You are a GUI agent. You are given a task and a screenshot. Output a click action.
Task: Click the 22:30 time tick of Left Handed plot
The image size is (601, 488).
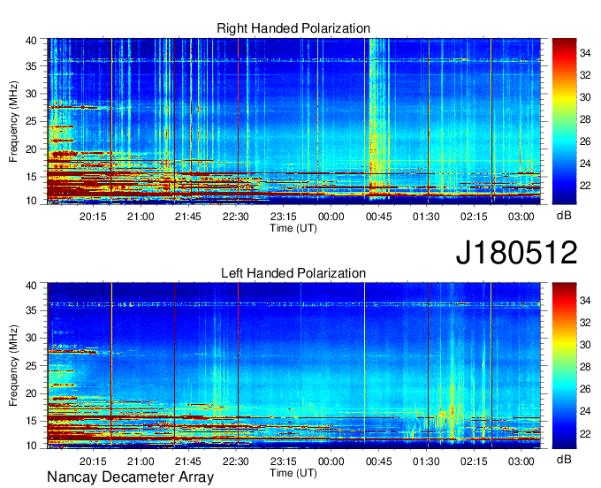tap(236, 461)
